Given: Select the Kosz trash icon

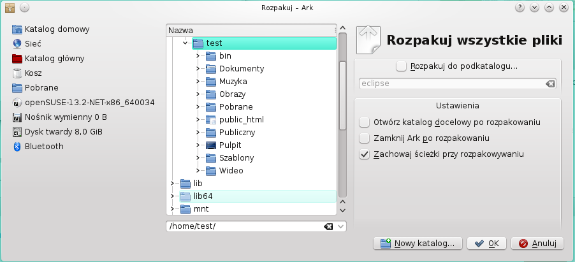Looking at the screenshot, I should click(x=17, y=73).
